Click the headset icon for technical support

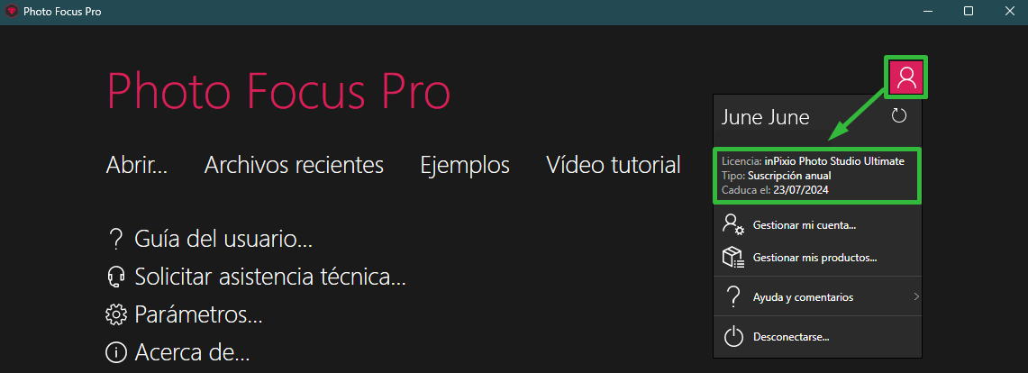[115, 277]
